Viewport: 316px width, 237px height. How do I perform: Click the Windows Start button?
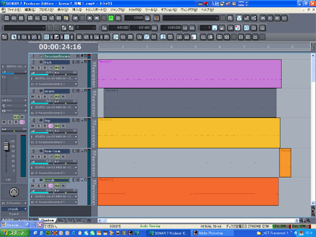pyautogui.click(x=15, y=233)
